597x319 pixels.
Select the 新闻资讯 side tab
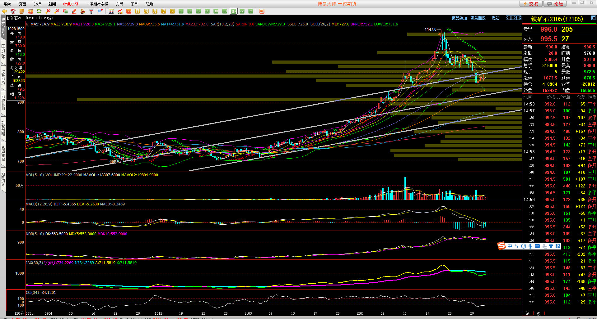pos(3,179)
